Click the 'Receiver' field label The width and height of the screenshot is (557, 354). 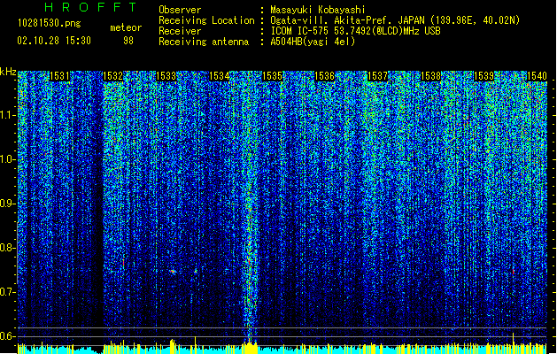coord(180,31)
